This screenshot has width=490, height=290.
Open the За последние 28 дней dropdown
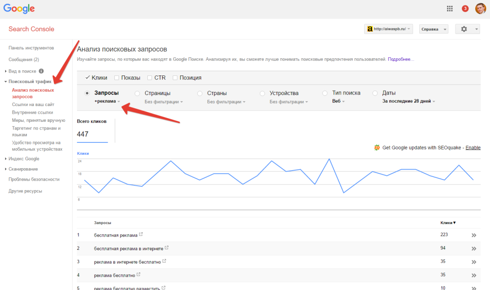409,101
